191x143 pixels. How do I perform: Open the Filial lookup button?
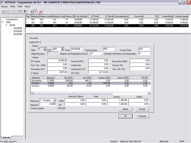(x=45, y=49)
